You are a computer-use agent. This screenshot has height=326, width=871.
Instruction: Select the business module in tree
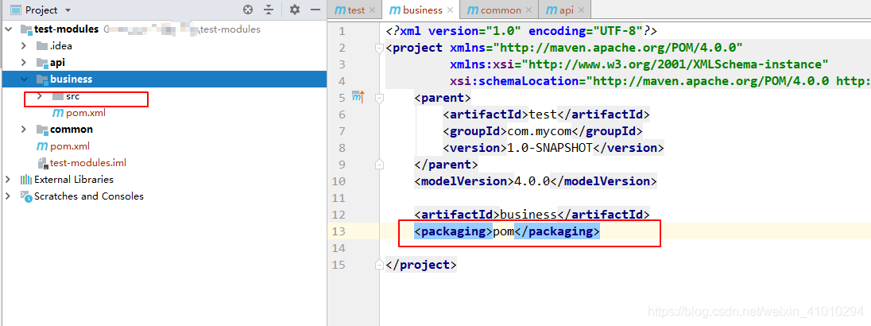tap(71, 79)
